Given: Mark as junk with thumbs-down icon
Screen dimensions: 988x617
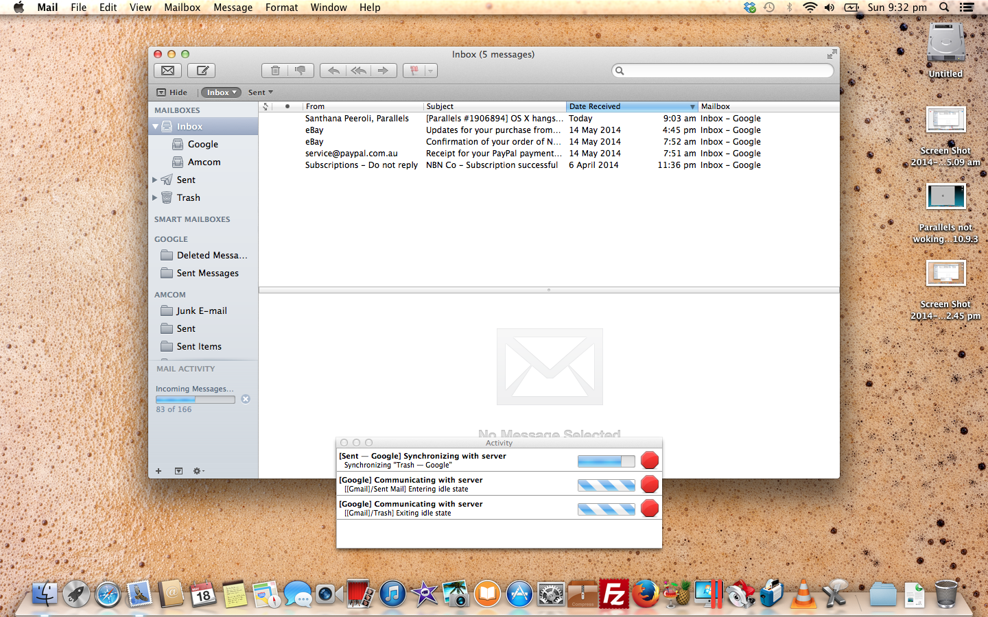Looking at the screenshot, I should (x=301, y=71).
